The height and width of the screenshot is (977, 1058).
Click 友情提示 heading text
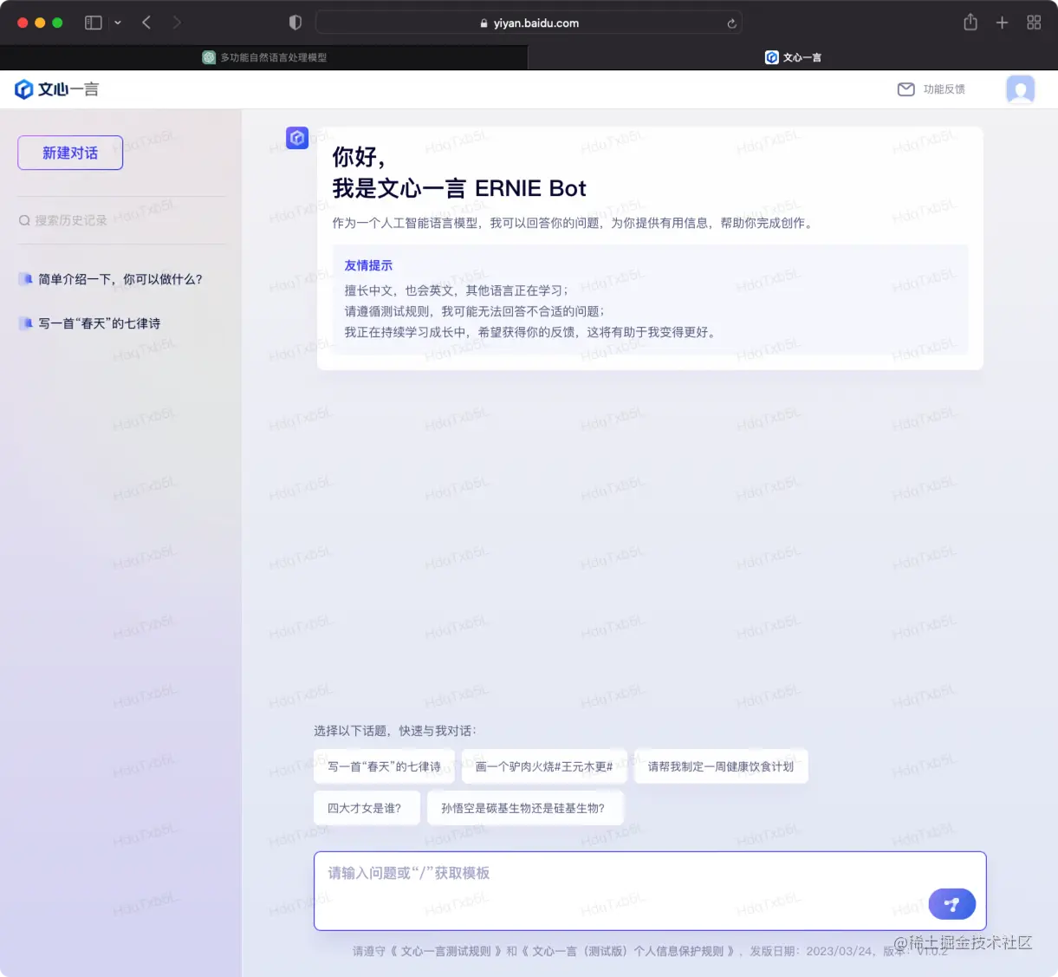point(368,265)
